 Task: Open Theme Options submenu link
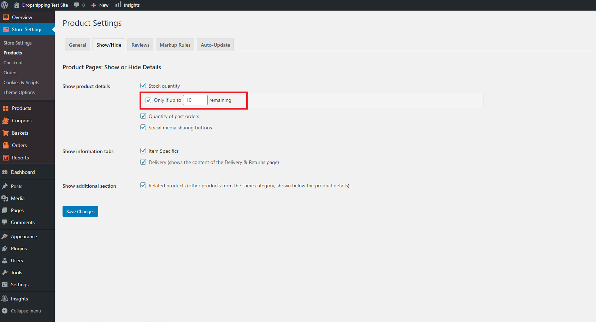[19, 92]
